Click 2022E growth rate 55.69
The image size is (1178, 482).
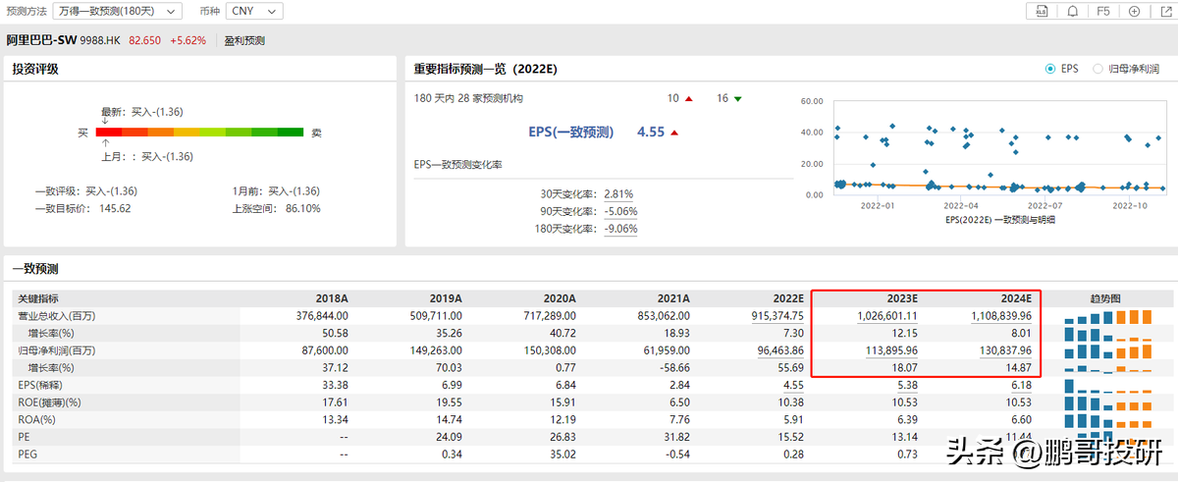790,367
